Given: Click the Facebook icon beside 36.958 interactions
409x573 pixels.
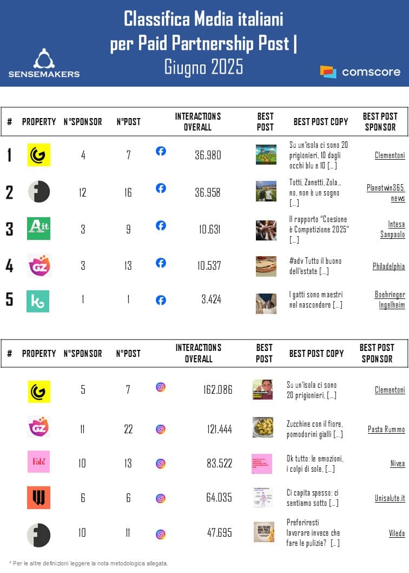Looking at the screenshot, I should coord(161,188).
